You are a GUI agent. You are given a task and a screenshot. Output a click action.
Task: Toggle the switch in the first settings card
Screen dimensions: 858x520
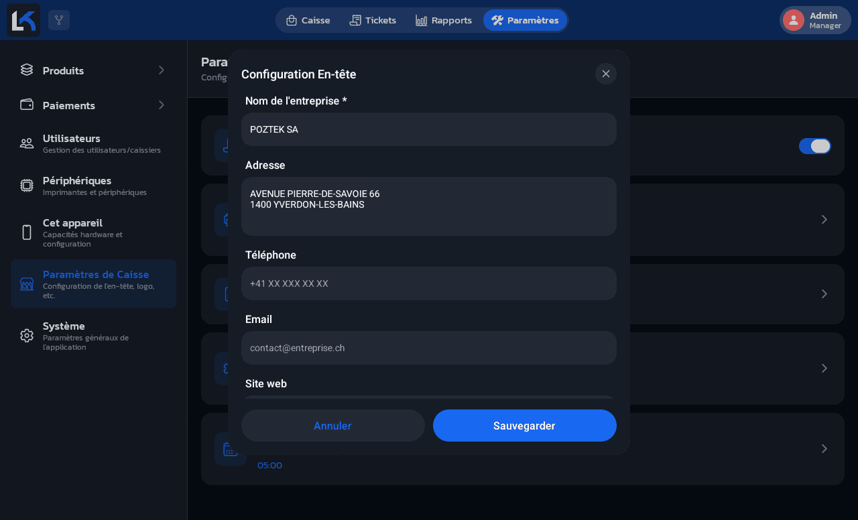pos(815,146)
